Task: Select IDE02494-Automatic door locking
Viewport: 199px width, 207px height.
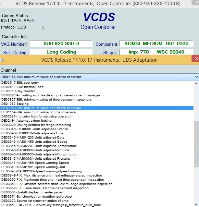Action: click(97, 121)
